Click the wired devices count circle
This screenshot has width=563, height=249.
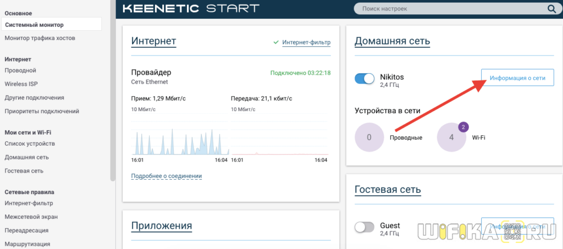[x=369, y=137]
